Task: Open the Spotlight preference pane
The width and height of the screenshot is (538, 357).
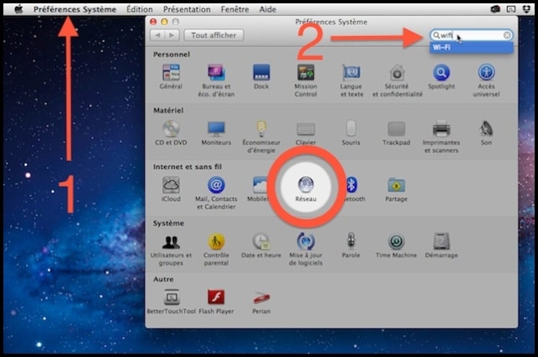Action: pyautogui.click(x=441, y=76)
